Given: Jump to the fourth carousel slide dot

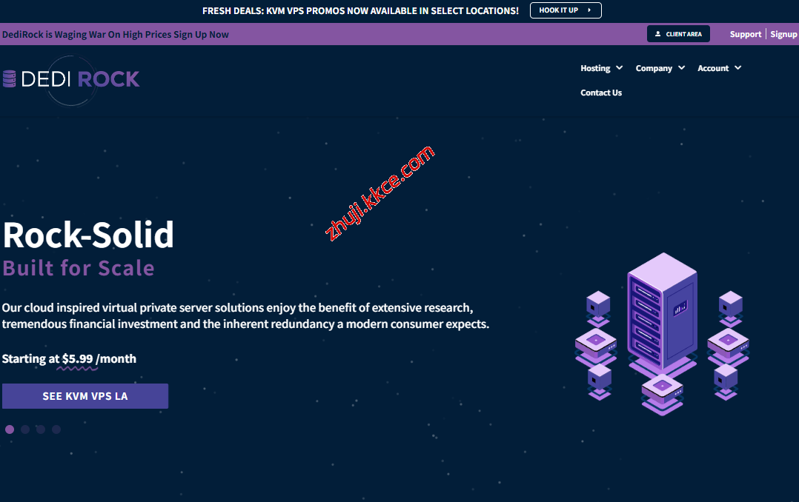Looking at the screenshot, I should point(56,429).
